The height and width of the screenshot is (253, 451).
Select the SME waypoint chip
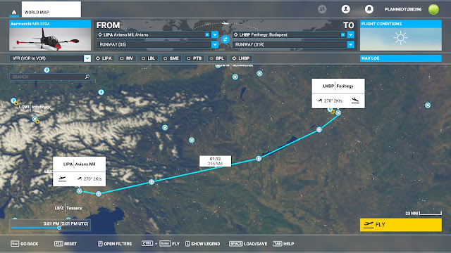[171, 58]
